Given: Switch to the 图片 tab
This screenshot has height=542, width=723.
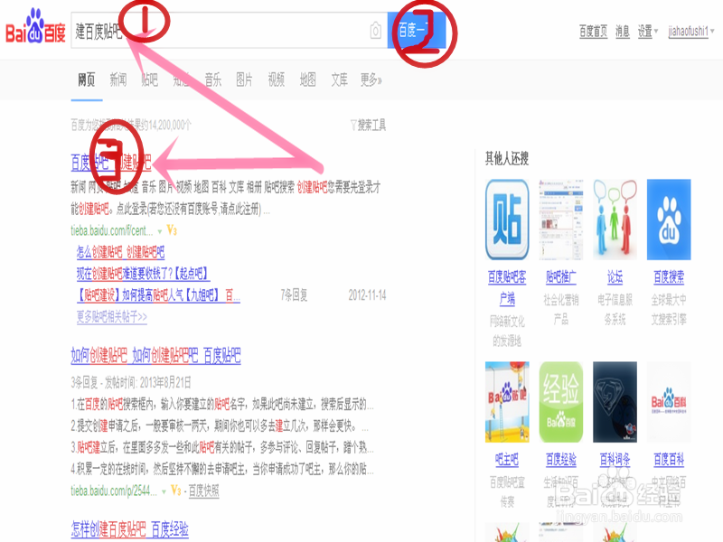Looking at the screenshot, I should [x=244, y=79].
